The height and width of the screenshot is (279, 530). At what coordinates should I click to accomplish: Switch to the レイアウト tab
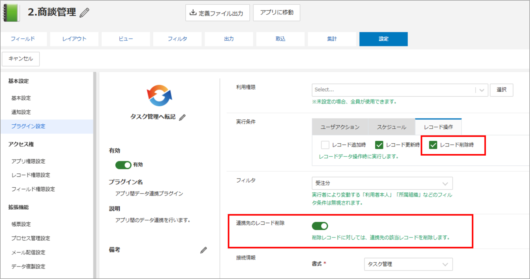coord(74,39)
